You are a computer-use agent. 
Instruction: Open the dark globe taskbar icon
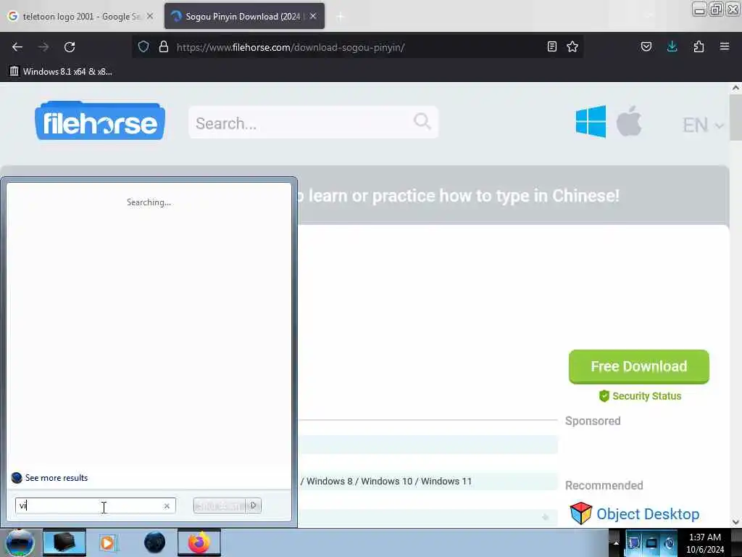155,542
